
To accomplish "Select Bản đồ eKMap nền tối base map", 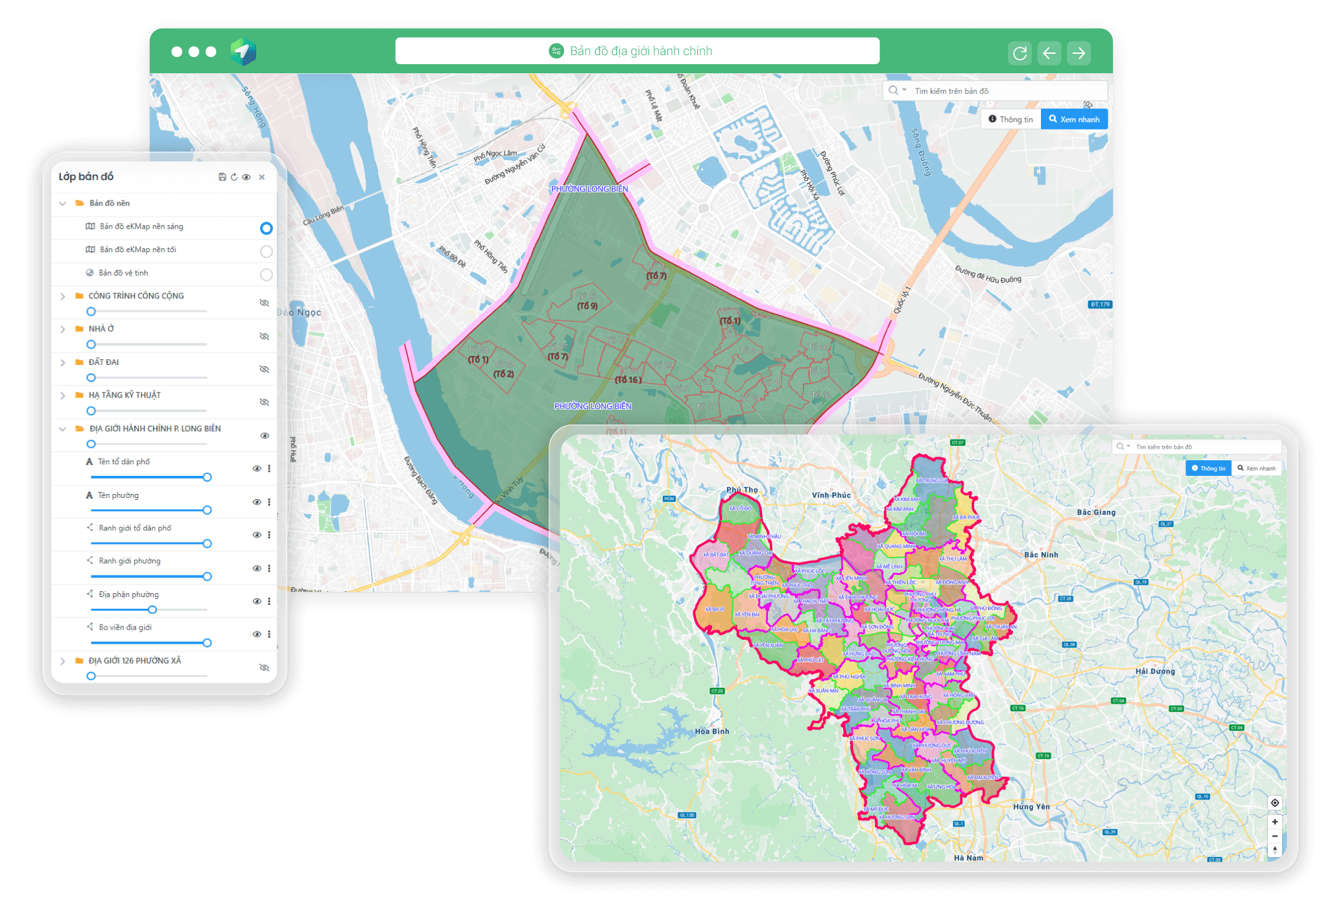I will [266, 251].
